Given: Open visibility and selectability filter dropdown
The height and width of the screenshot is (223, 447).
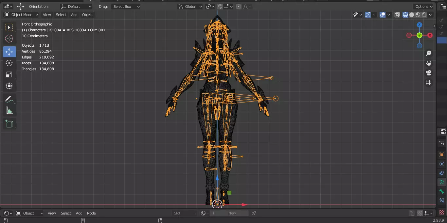Looking at the screenshot, I should coord(358,15).
